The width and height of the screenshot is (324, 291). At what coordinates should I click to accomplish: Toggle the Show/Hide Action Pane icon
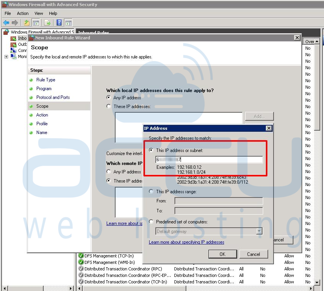coord(68,23)
